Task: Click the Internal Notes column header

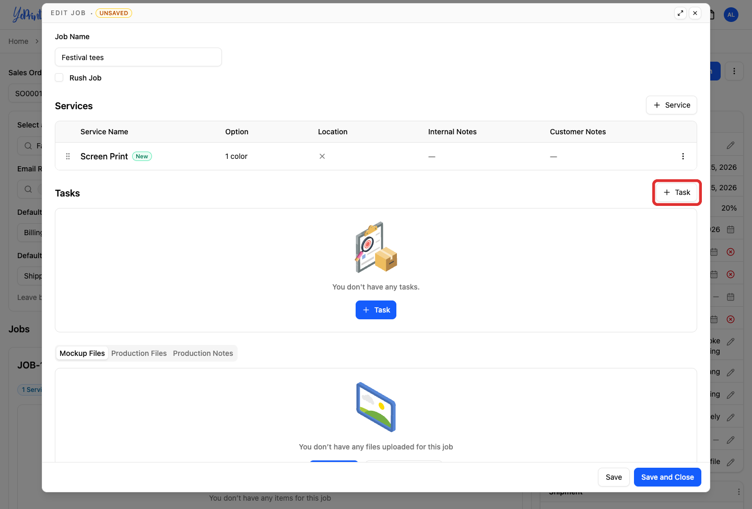Action: point(452,132)
